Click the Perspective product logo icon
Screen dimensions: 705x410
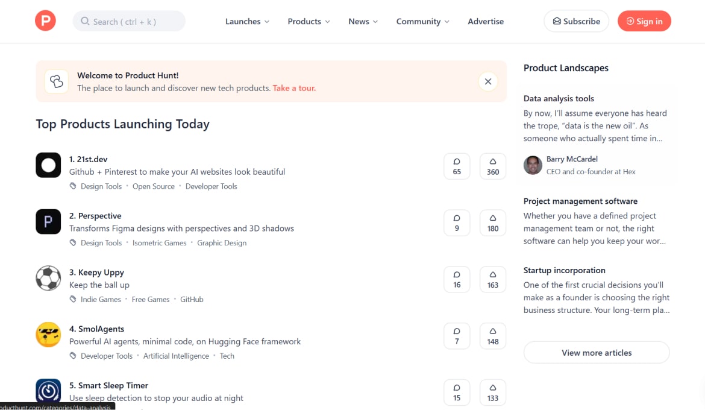48,222
